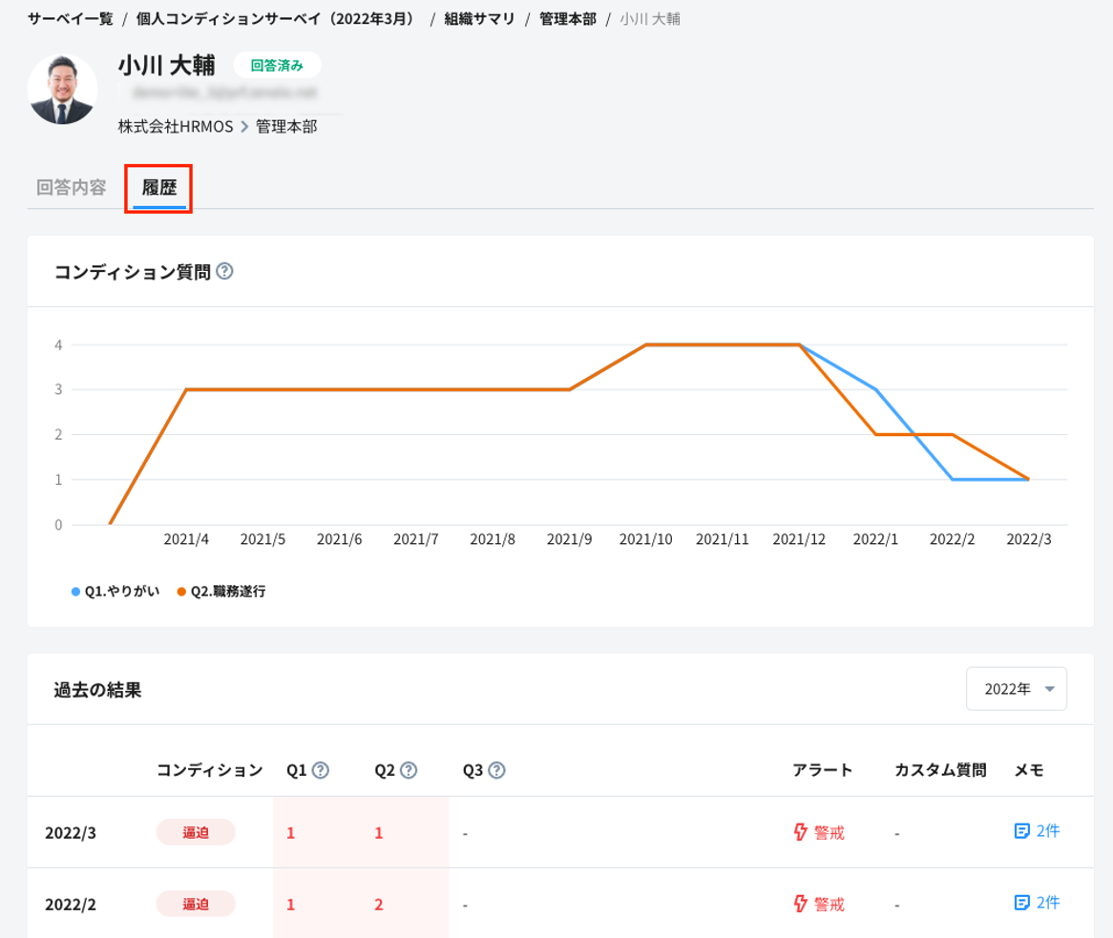Click 逼迫 condition badge for 2022/3
This screenshot has width=1113, height=938.
(x=196, y=832)
